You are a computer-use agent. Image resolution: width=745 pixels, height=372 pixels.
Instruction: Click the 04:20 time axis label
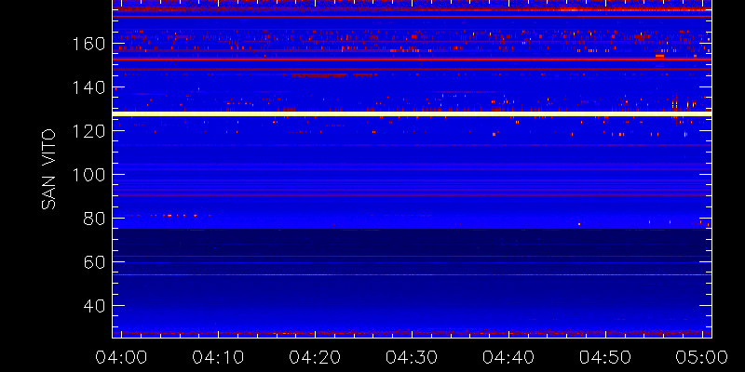(315, 357)
